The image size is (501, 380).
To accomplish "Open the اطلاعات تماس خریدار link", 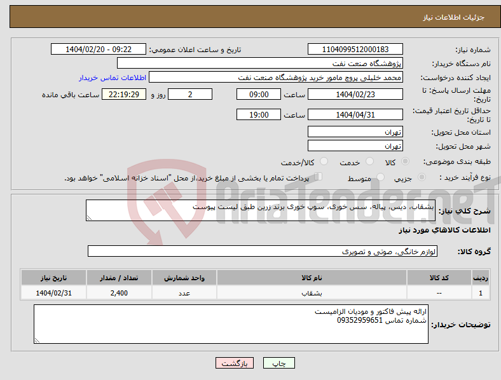I will [x=113, y=78].
